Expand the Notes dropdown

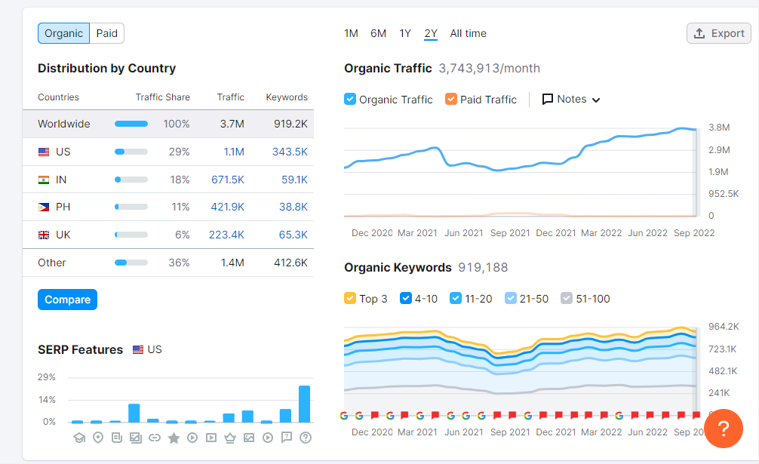[x=571, y=99]
